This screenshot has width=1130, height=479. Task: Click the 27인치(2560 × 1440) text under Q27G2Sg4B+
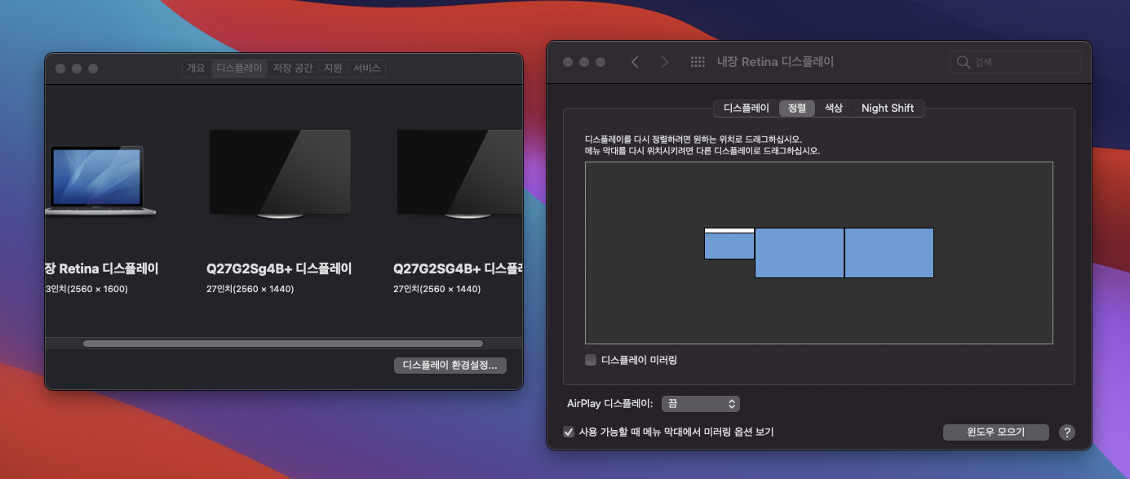(250, 289)
